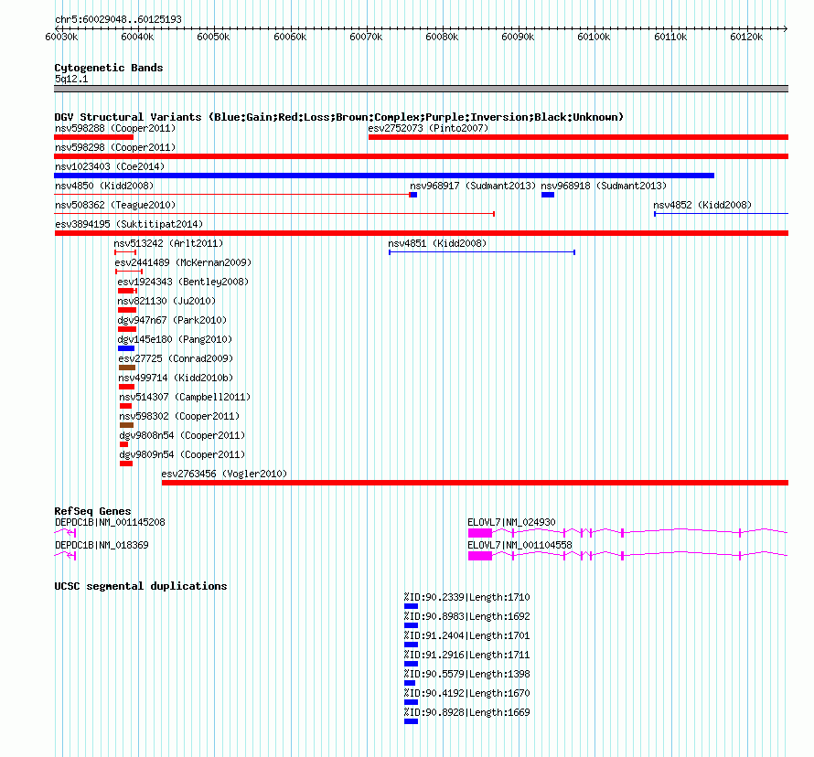Click duplication %ID:90.4192 Length:1670

(x=412, y=702)
